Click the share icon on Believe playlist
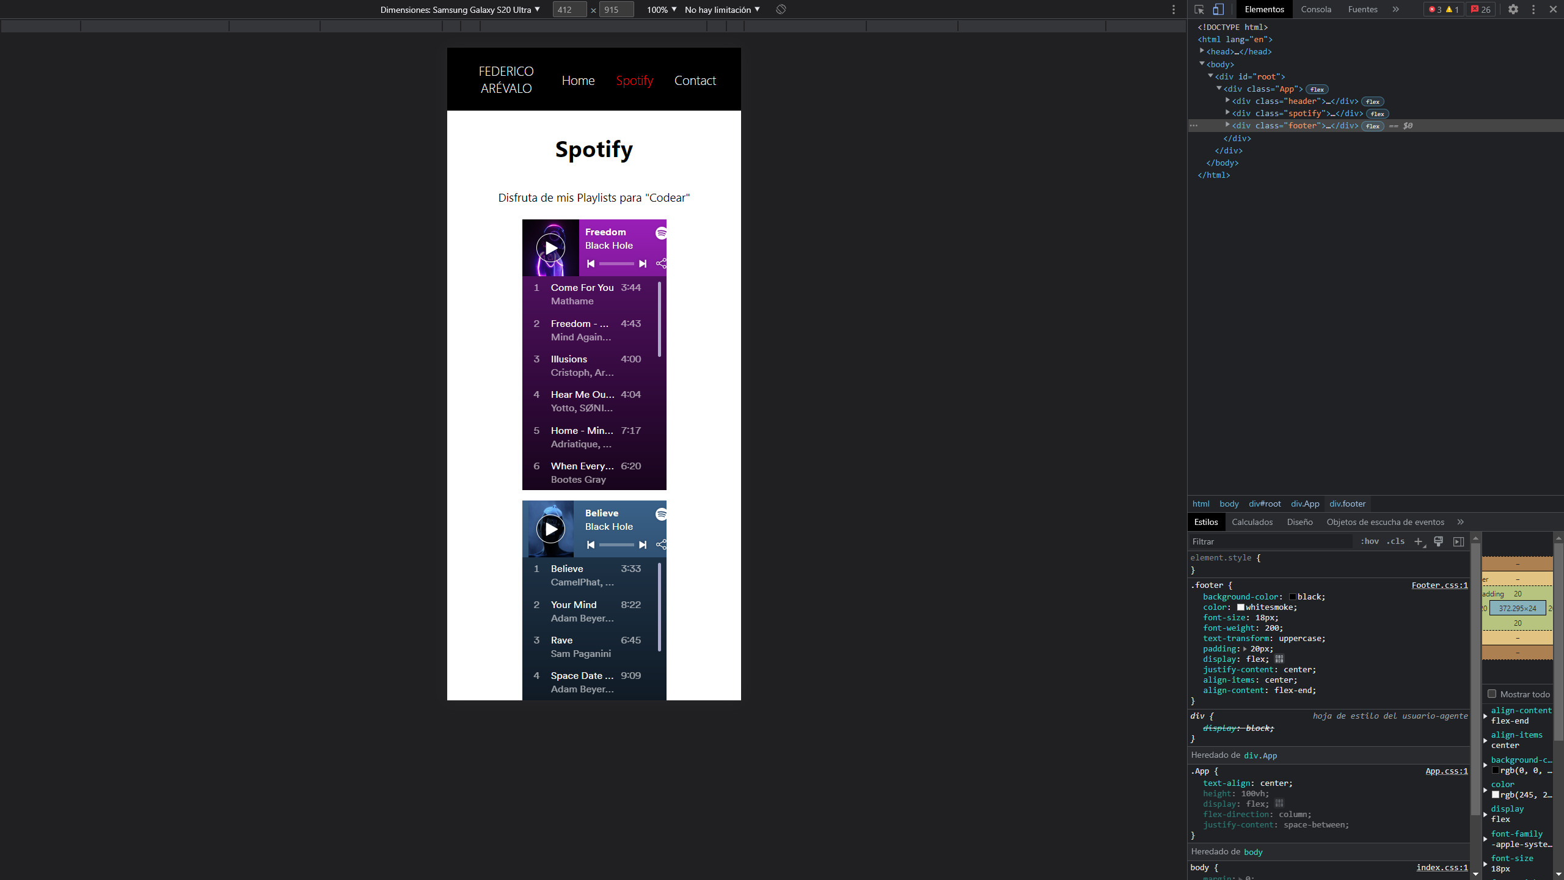1564x880 pixels. pyautogui.click(x=661, y=544)
